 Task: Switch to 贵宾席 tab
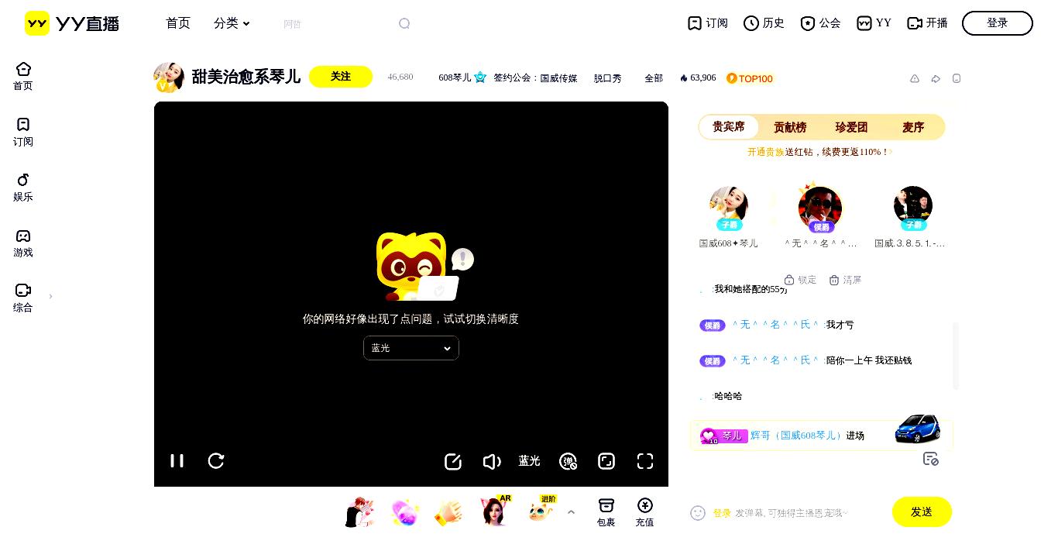pyautogui.click(x=729, y=127)
